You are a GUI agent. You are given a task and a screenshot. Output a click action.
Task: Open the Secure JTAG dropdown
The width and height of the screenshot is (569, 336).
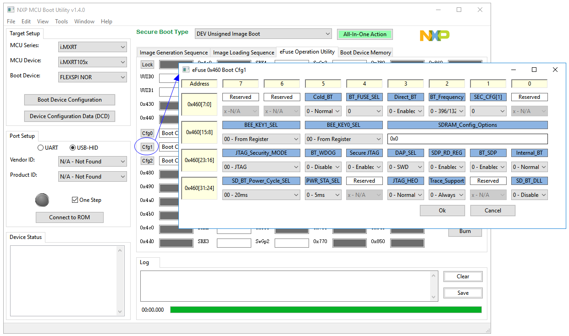pos(365,167)
